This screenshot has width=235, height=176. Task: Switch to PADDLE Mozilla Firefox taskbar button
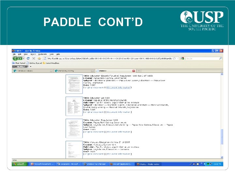pyautogui.click(x=148, y=164)
